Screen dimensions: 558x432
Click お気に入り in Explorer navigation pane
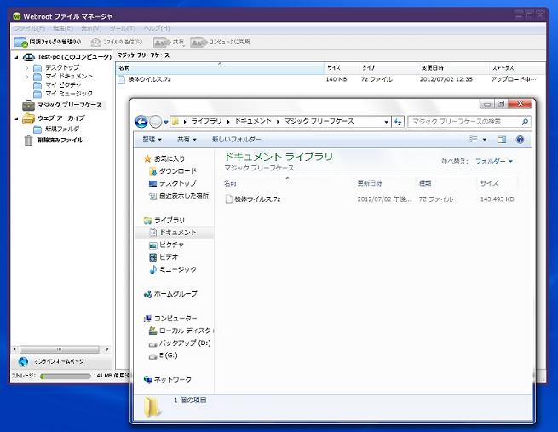(170, 158)
